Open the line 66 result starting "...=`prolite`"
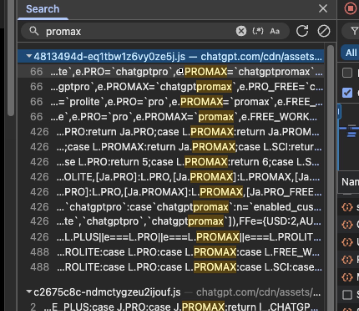Image resolution: width=359 pixels, height=311 pixels. 171,102
